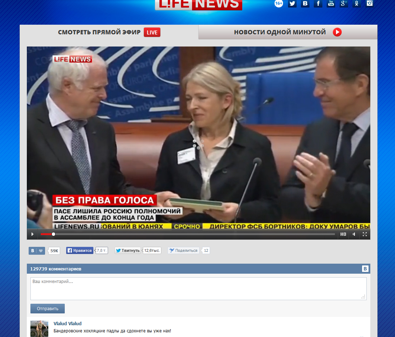
Task: Mute the video player volume
Action: tap(354, 234)
